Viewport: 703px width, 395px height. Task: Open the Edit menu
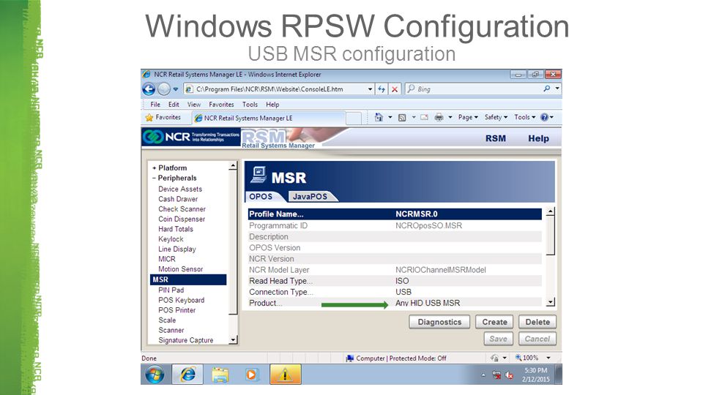coord(174,105)
